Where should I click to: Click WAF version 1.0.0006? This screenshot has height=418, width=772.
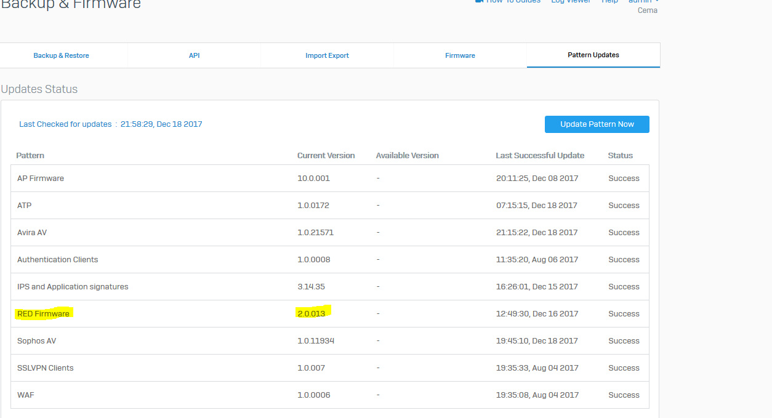tap(314, 395)
